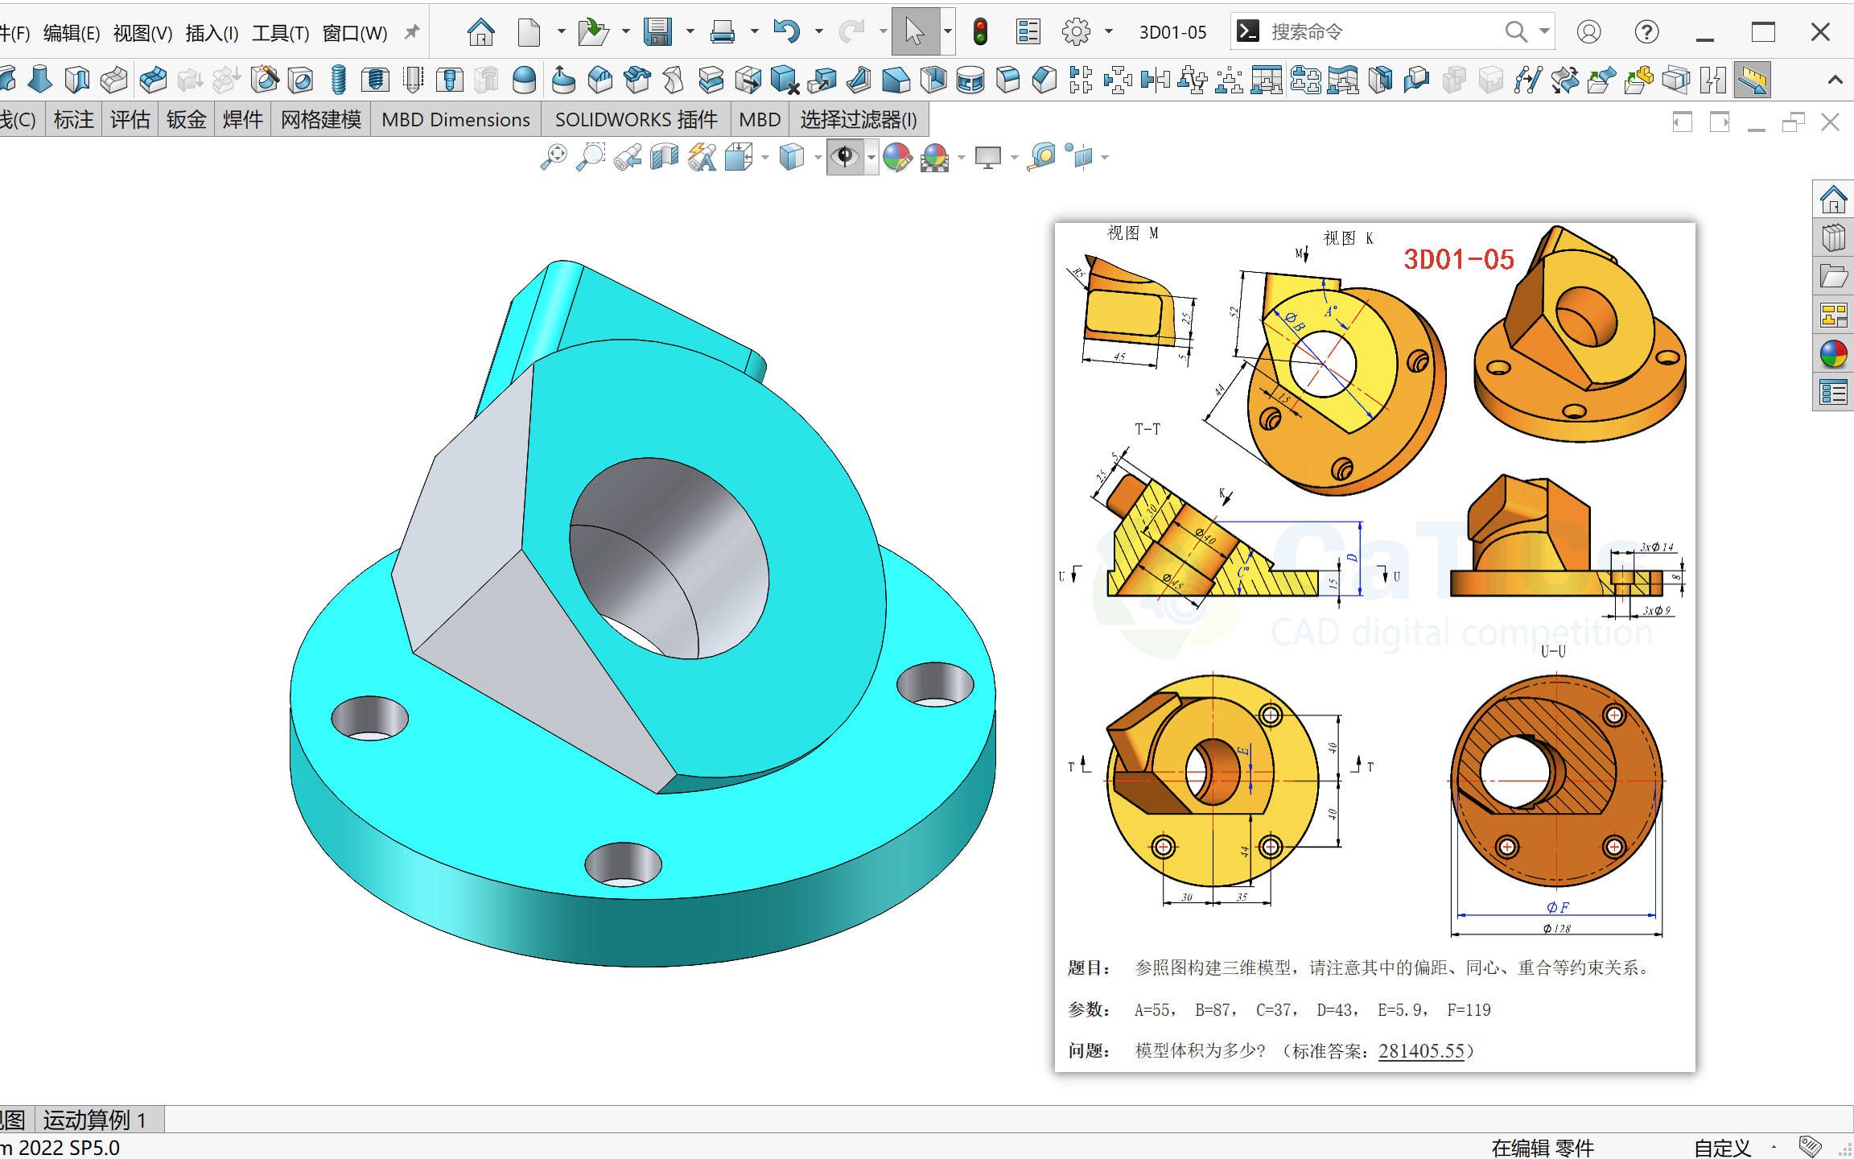Image resolution: width=1854 pixels, height=1159 pixels.
Task: Switch to the 钣金 tab
Action: 186,120
